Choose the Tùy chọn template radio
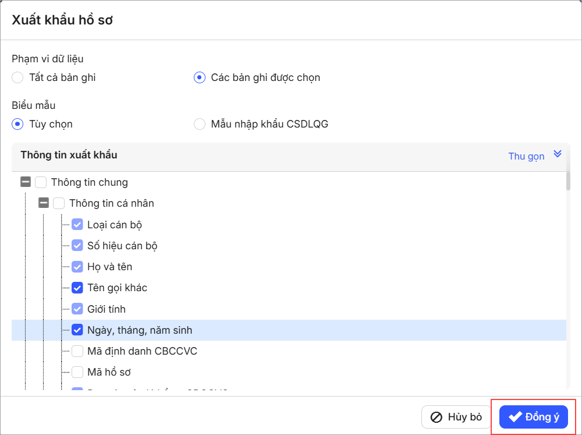The image size is (582, 435). pos(17,124)
